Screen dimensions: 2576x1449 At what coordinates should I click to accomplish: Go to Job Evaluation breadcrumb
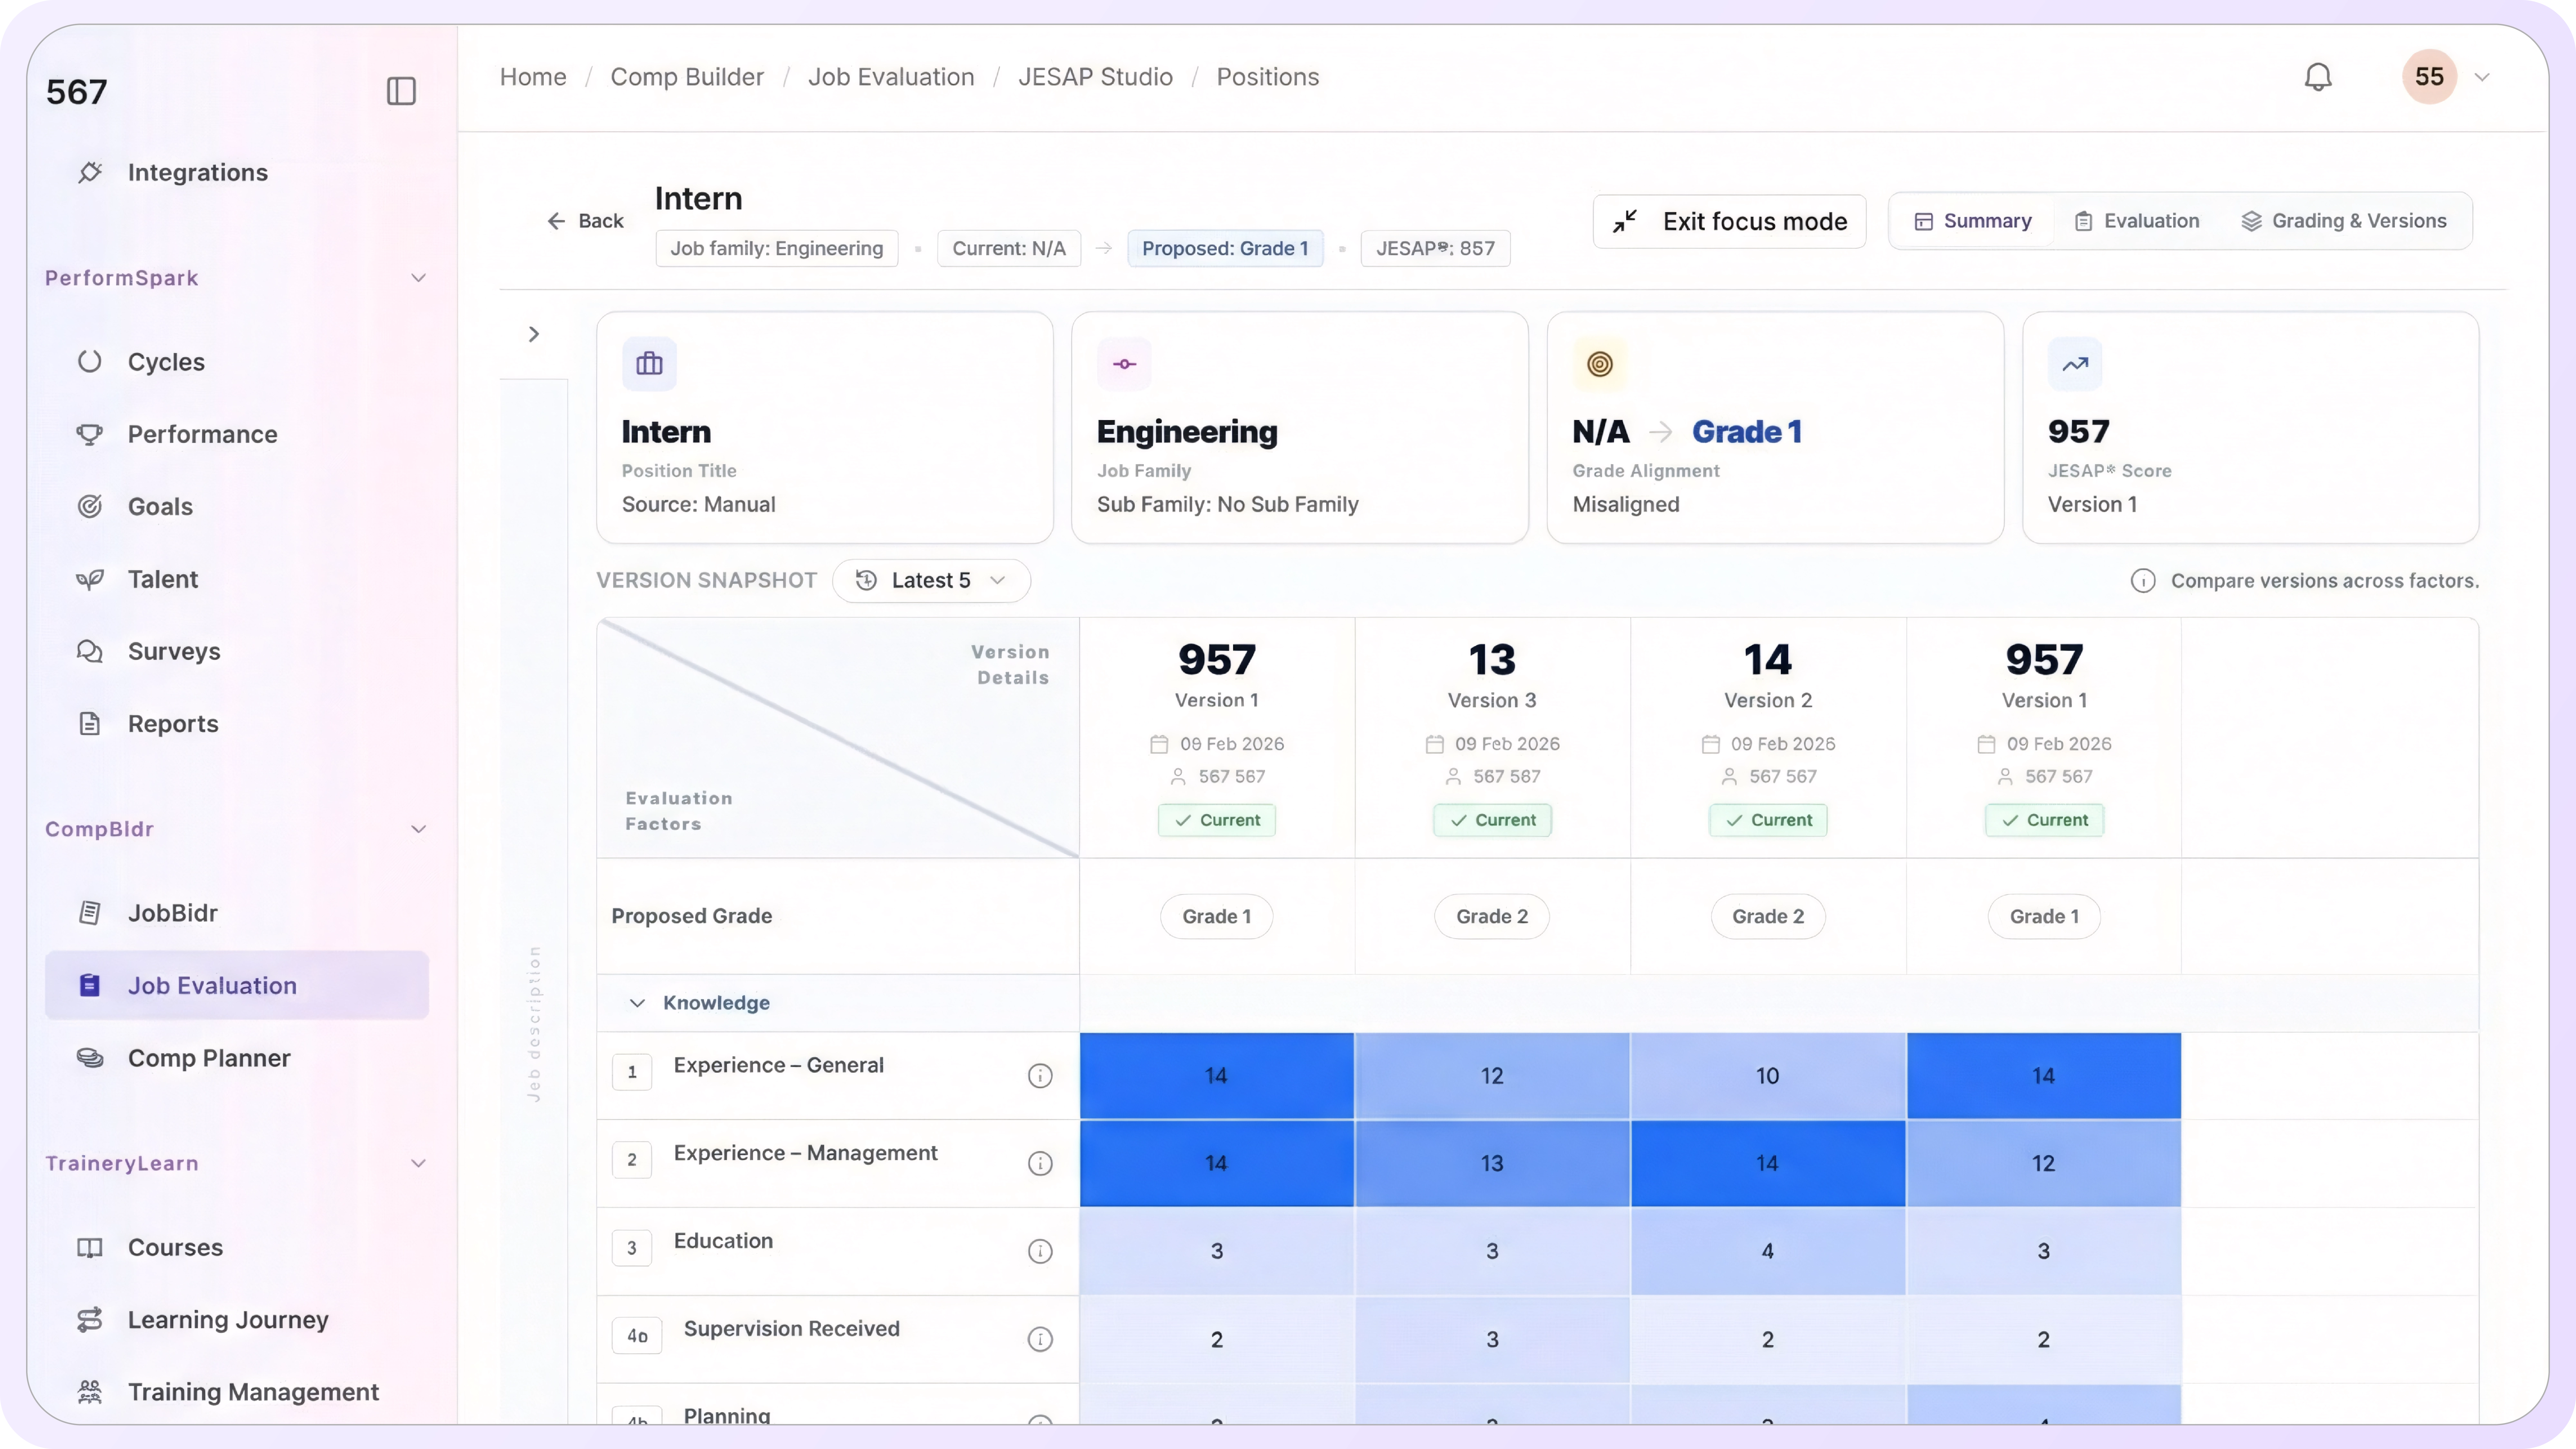click(x=891, y=77)
